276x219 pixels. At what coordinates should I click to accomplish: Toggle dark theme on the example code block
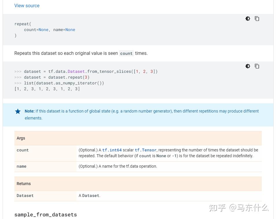point(248,66)
